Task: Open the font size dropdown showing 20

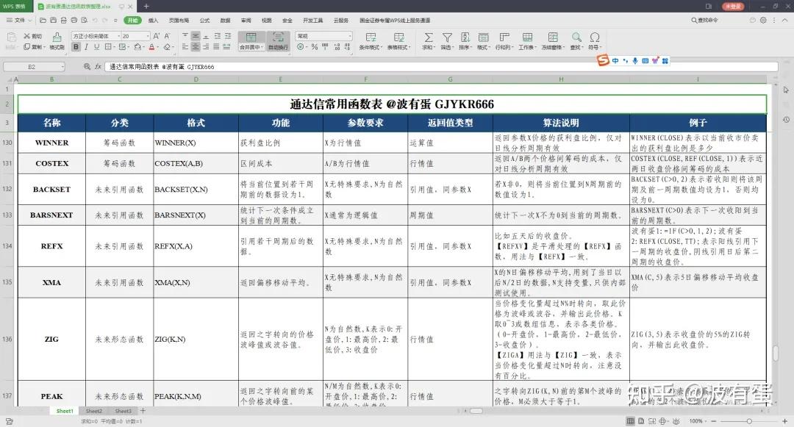Action: (136, 36)
